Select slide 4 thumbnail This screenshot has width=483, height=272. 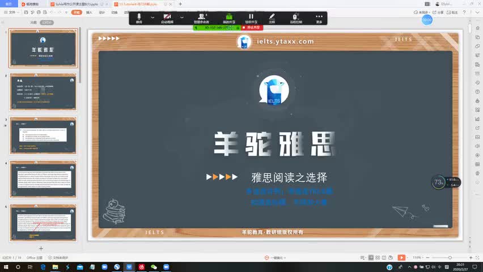coord(43,179)
